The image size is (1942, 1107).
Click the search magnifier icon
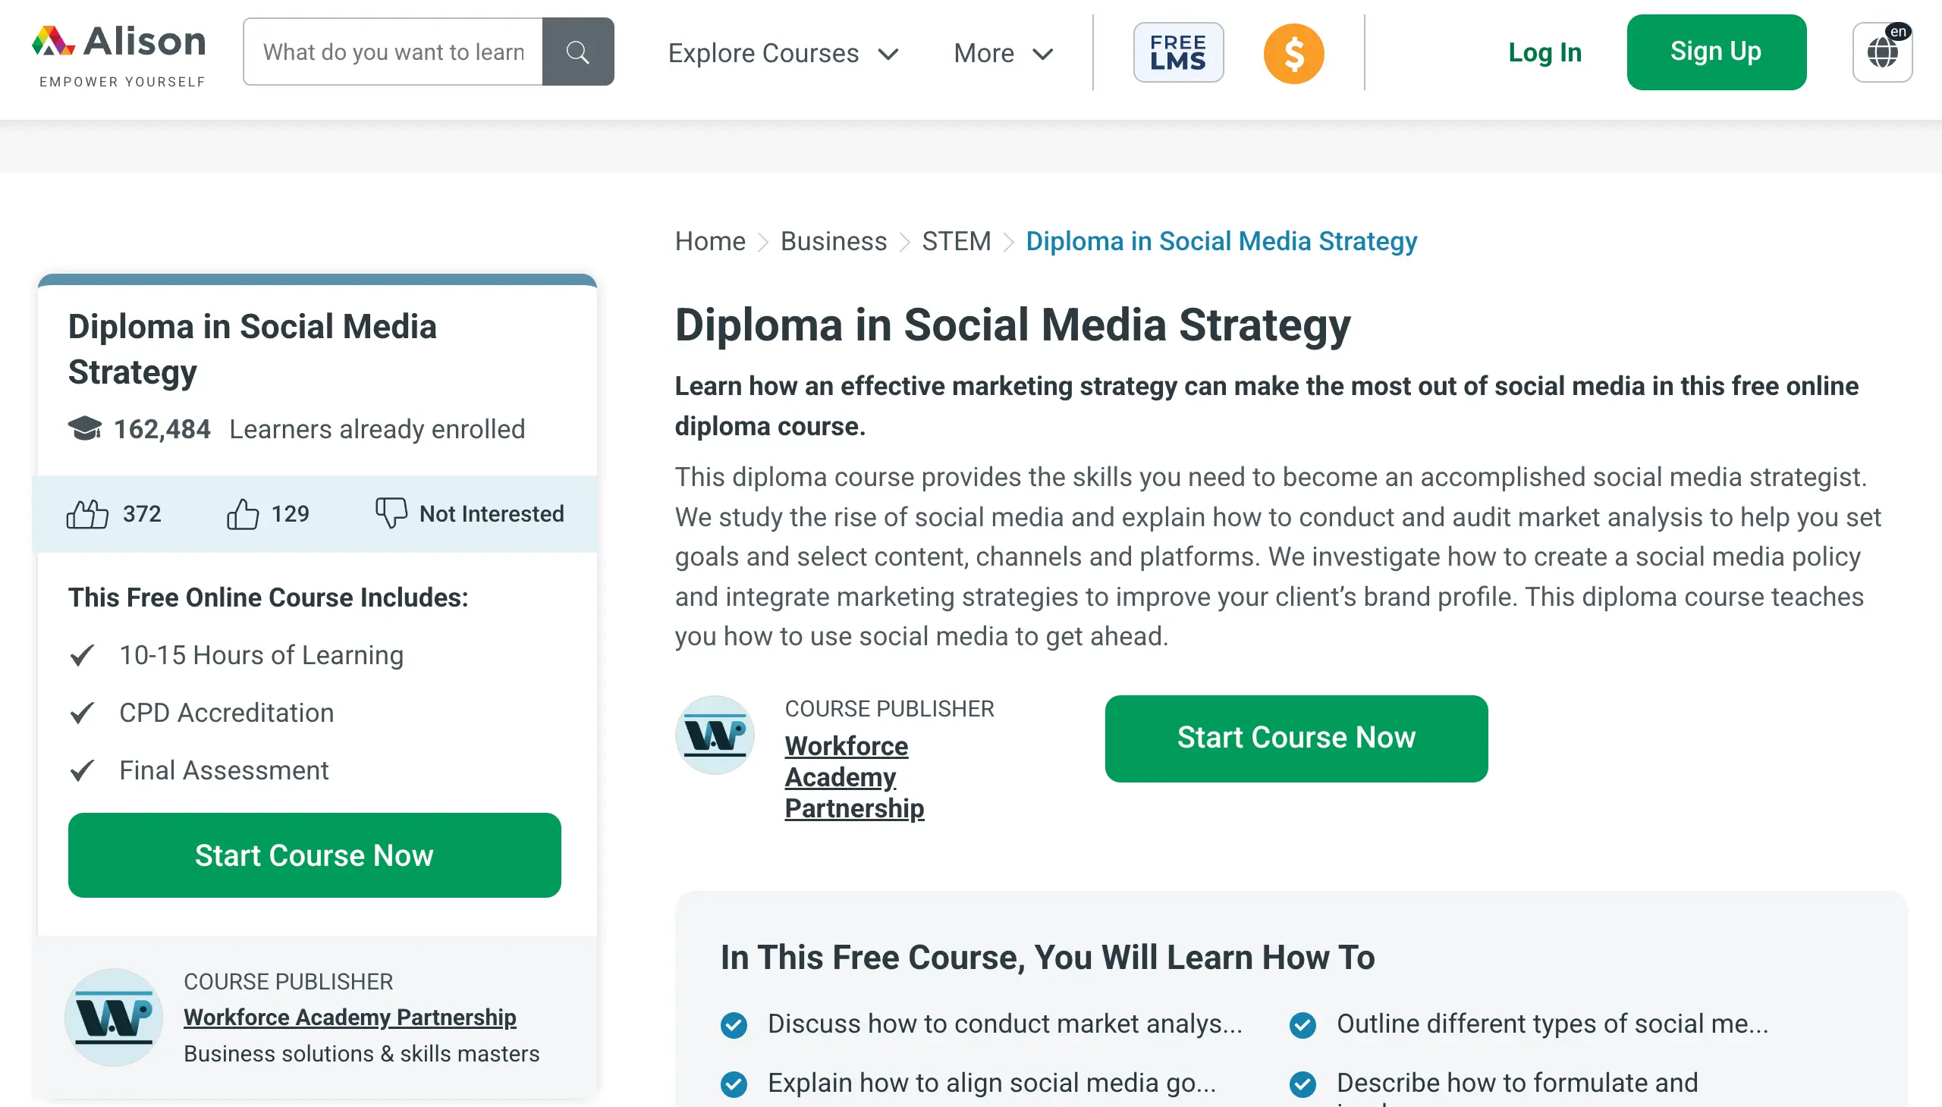577,52
